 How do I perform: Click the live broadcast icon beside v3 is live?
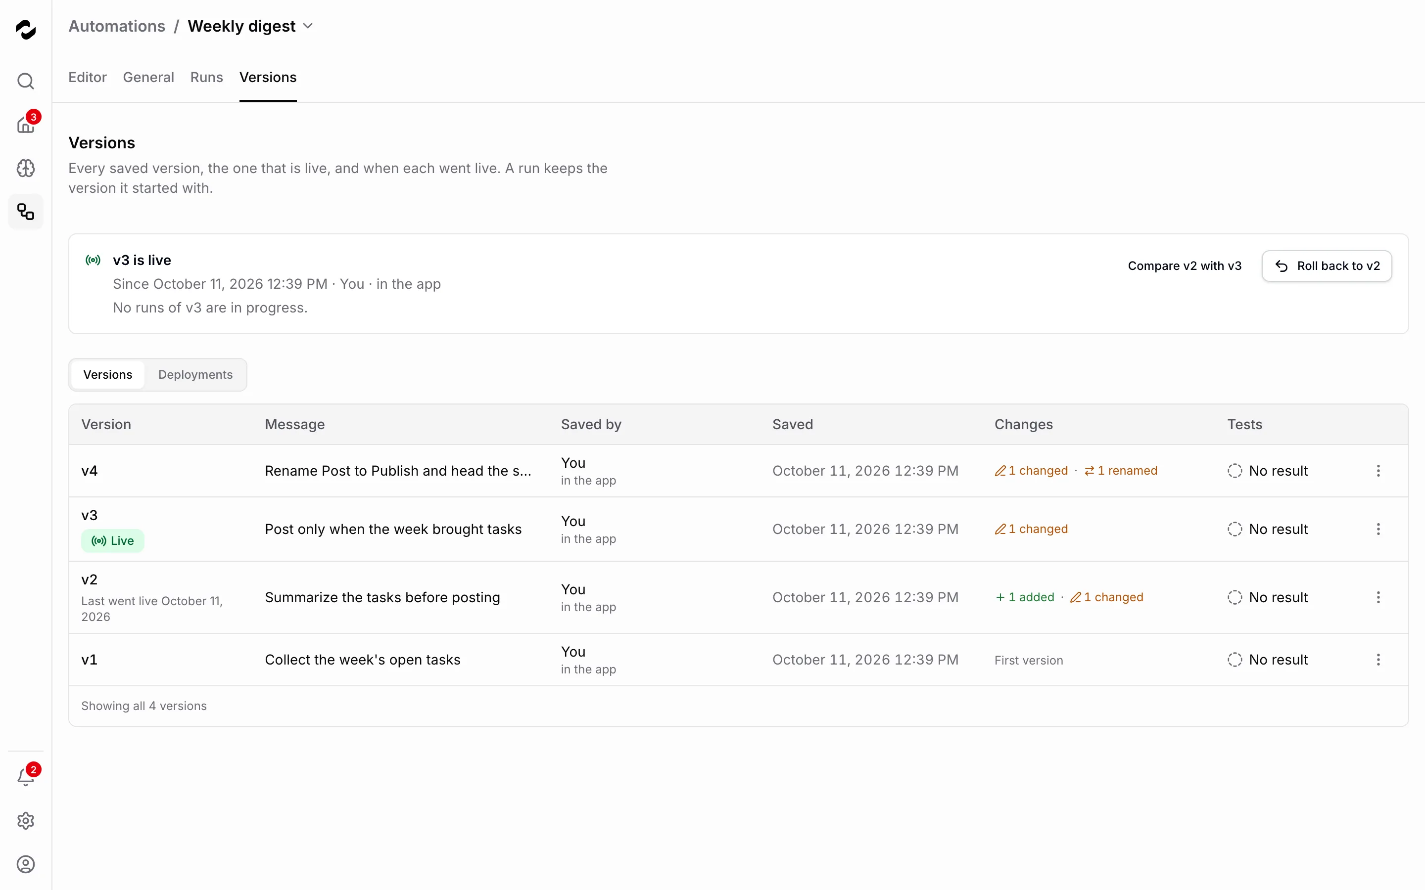coord(93,260)
